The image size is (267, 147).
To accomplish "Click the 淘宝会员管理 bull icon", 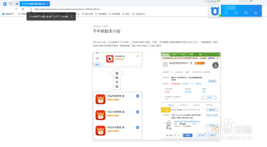I will [100, 130].
